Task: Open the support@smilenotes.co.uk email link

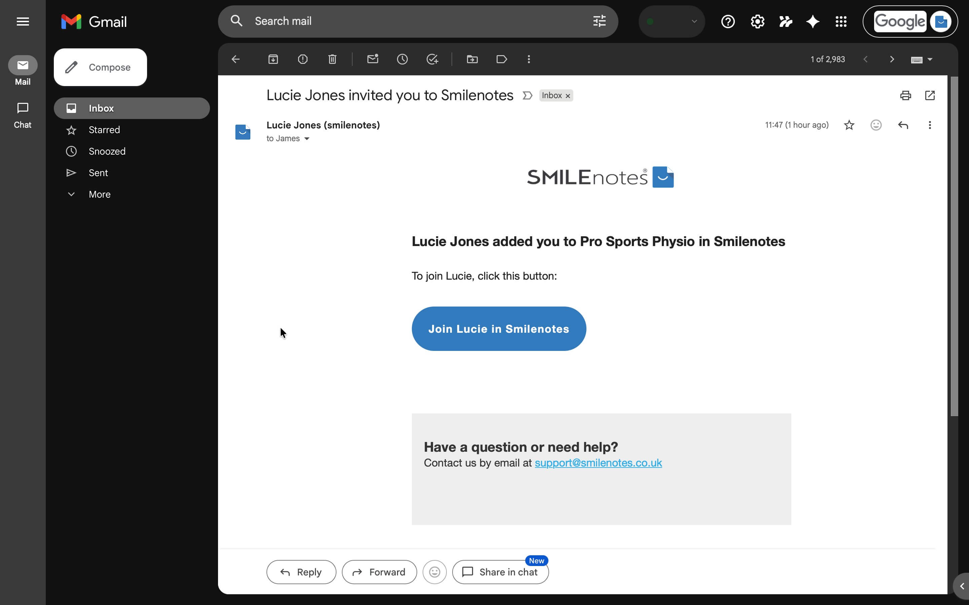Action: [598, 462]
